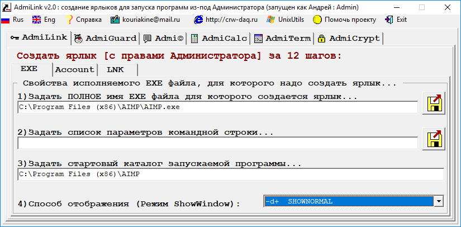Click the heading Создать ярлык за 12 шагов
The image size is (461, 227).
(179, 55)
